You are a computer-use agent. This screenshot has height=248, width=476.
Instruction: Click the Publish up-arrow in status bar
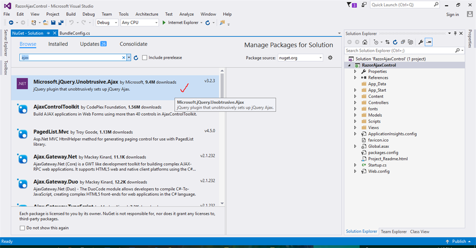click(x=448, y=242)
